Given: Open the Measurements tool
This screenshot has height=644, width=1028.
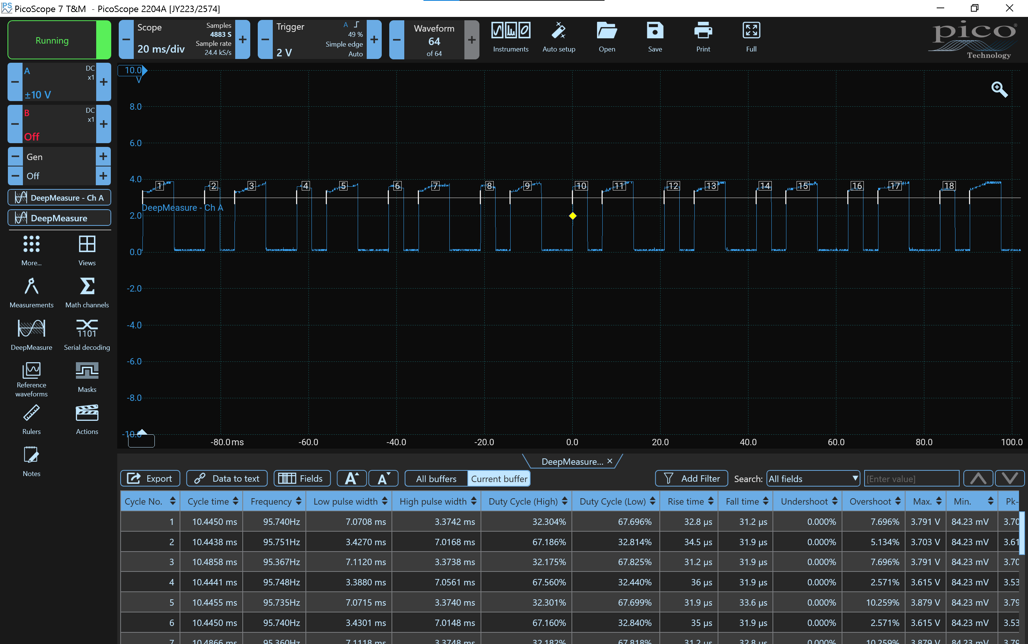Looking at the screenshot, I should [x=32, y=293].
